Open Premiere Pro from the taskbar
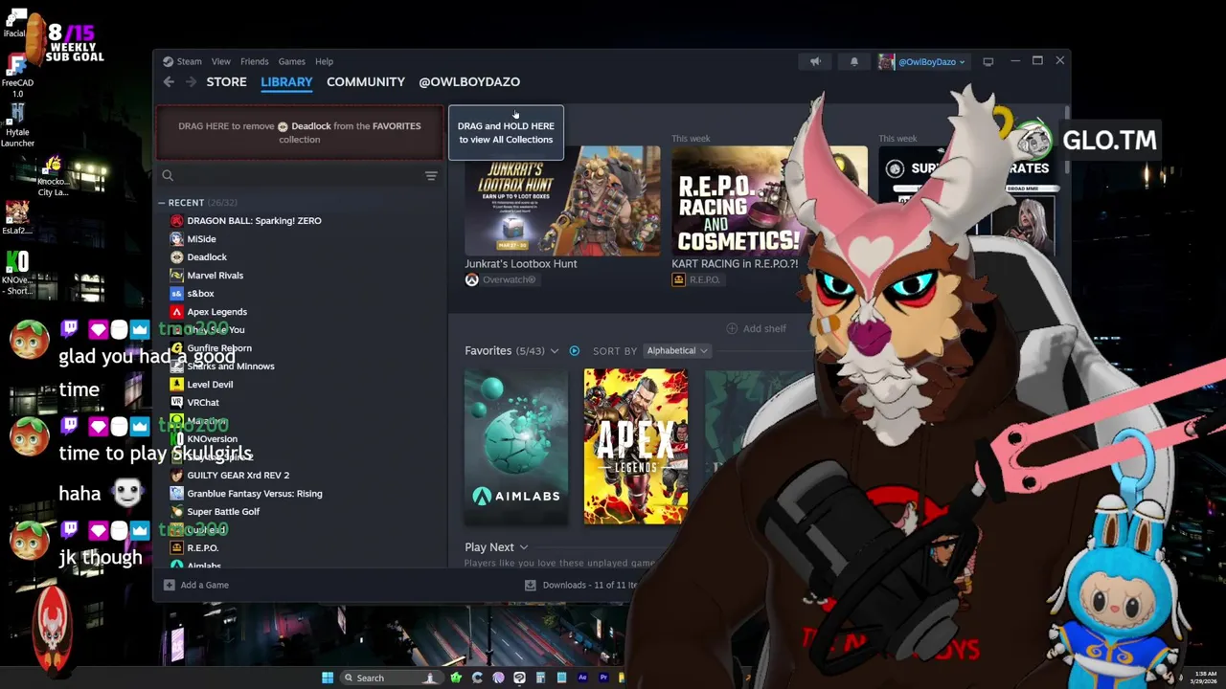 point(603,678)
